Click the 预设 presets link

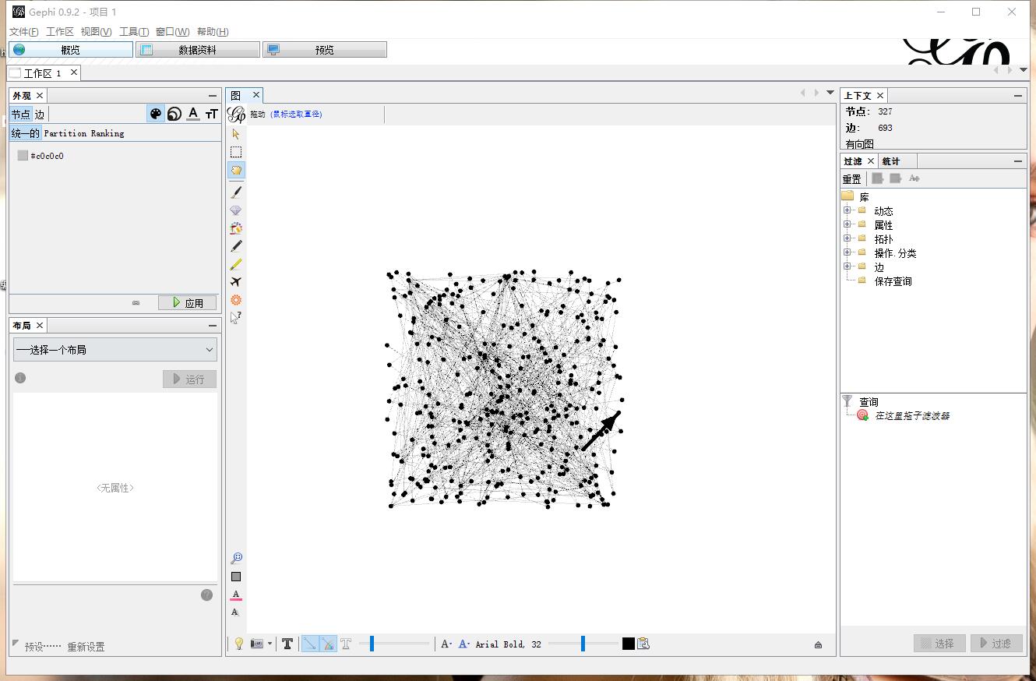[x=43, y=647]
